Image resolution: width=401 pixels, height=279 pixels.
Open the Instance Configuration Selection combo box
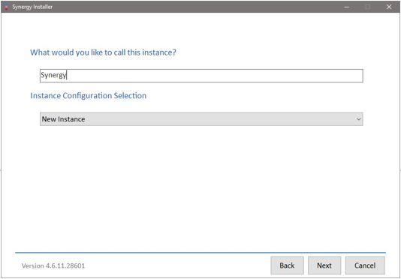(x=201, y=119)
